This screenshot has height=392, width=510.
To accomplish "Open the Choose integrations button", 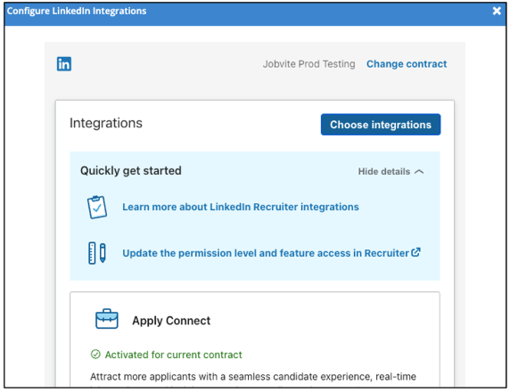I will (x=381, y=125).
